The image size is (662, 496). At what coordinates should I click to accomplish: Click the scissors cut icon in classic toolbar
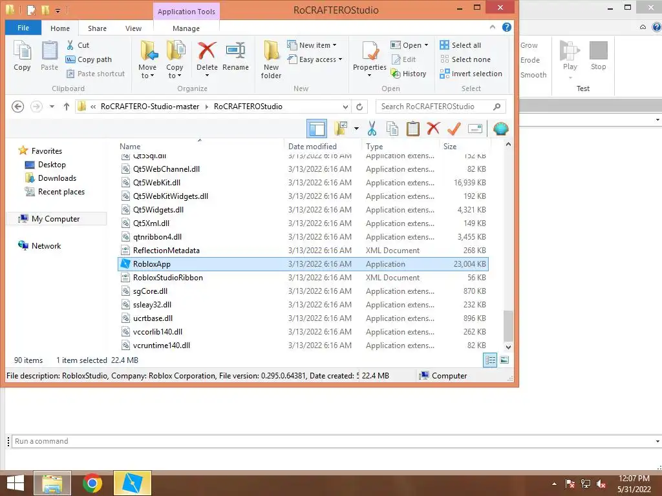point(372,129)
